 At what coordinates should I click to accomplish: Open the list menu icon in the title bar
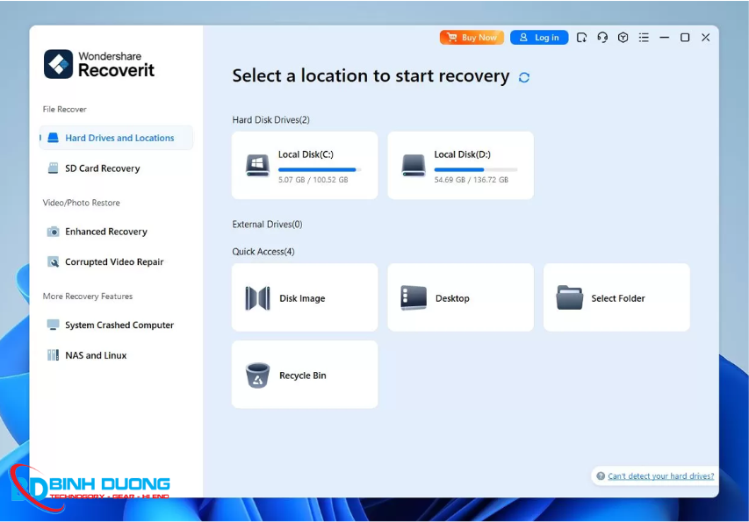pyautogui.click(x=644, y=37)
